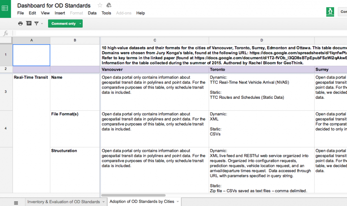Select empty cell A1
The height and width of the screenshot is (206, 347).
(x=32, y=55)
